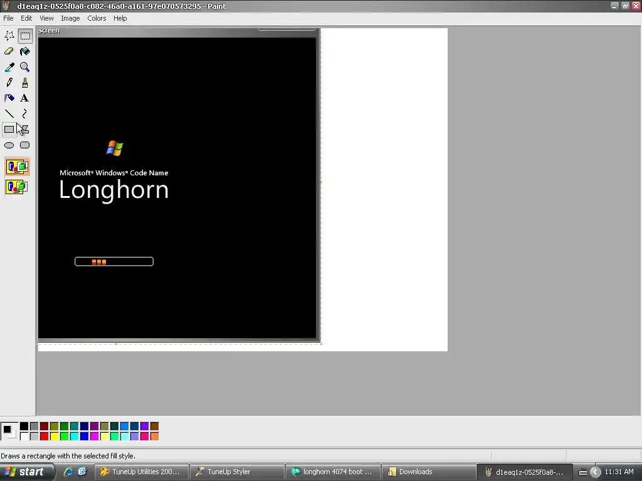This screenshot has height=481, width=642.
Task: Pick white from the color palette
Action: [x=24, y=437]
